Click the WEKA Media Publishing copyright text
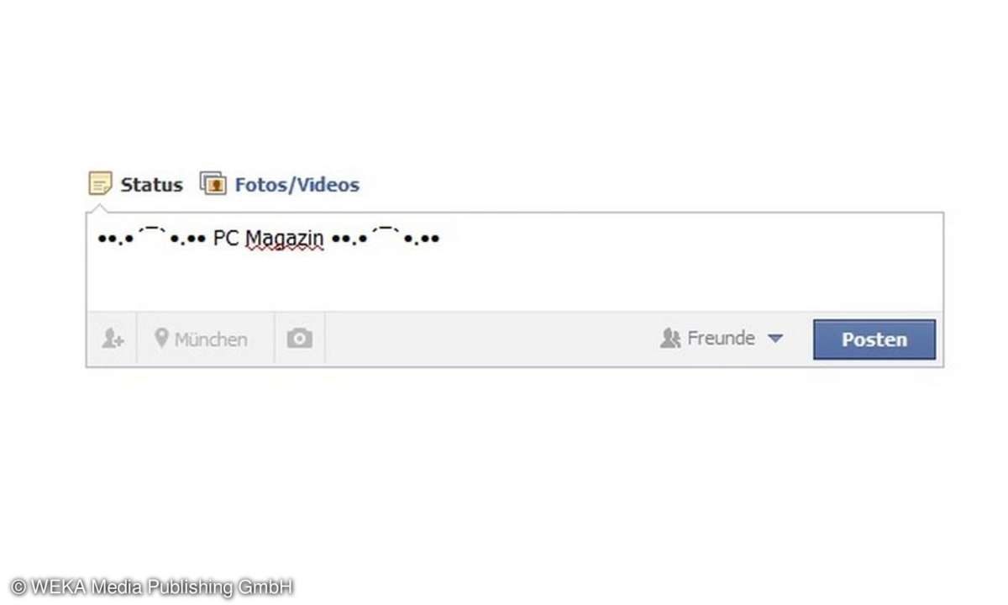1008x605 pixels. pos(152,587)
